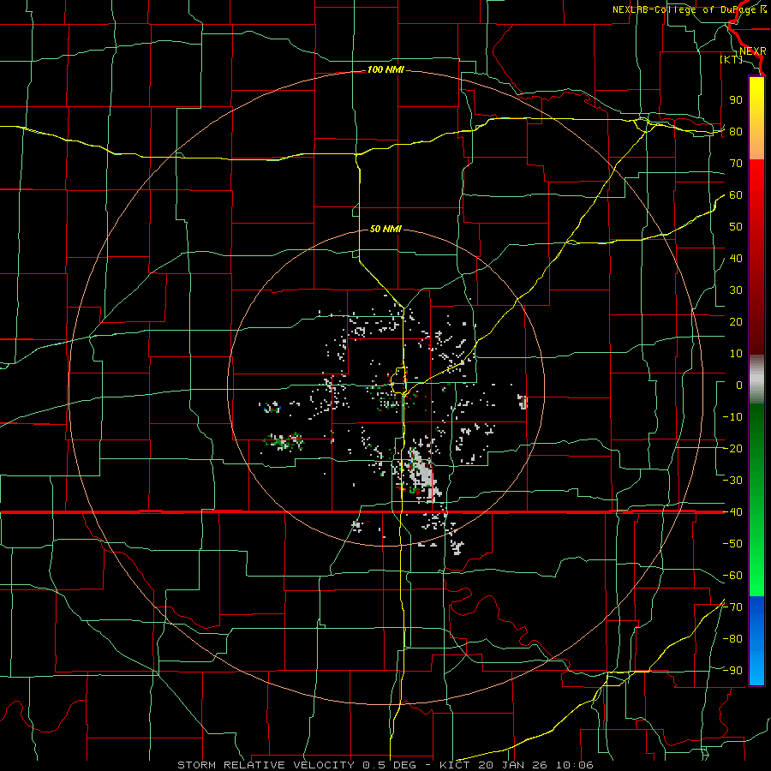Select the -60 knot scale value
The height and width of the screenshot is (771, 771).
(x=732, y=576)
